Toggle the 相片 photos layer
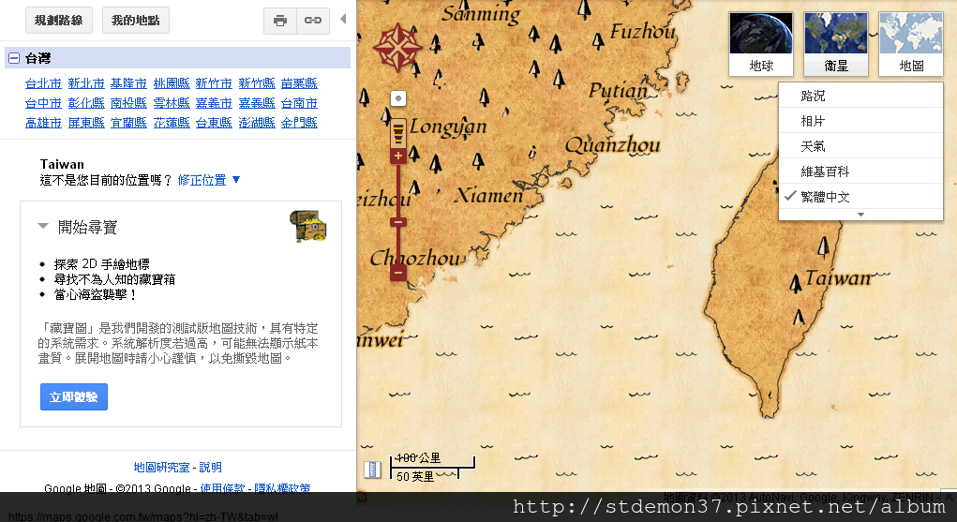Viewport: 957px width, 522px height. 860,121
